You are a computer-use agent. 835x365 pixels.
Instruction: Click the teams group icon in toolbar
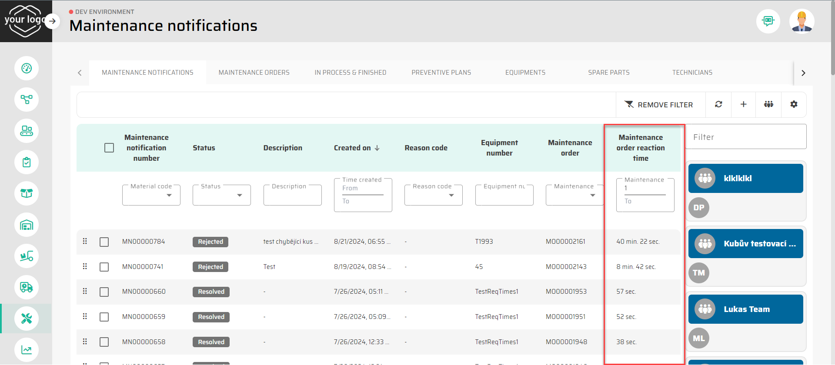(768, 104)
